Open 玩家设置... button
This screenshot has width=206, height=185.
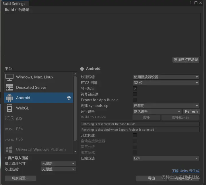point(20,178)
